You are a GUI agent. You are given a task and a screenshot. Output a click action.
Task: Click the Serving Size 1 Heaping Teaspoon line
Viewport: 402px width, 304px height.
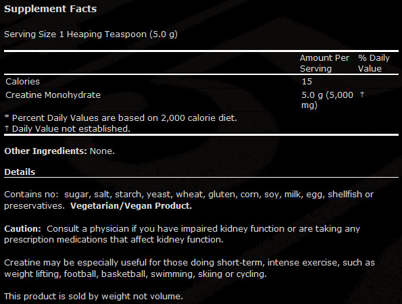(x=91, y=34)
